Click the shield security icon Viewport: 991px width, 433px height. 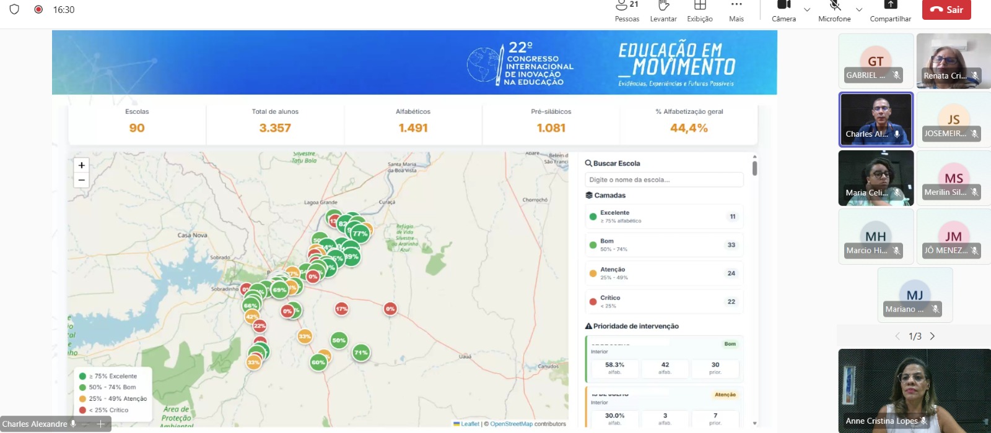click(14, 9)
